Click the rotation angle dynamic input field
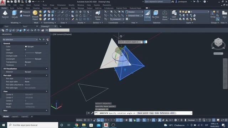 point(145,42)
